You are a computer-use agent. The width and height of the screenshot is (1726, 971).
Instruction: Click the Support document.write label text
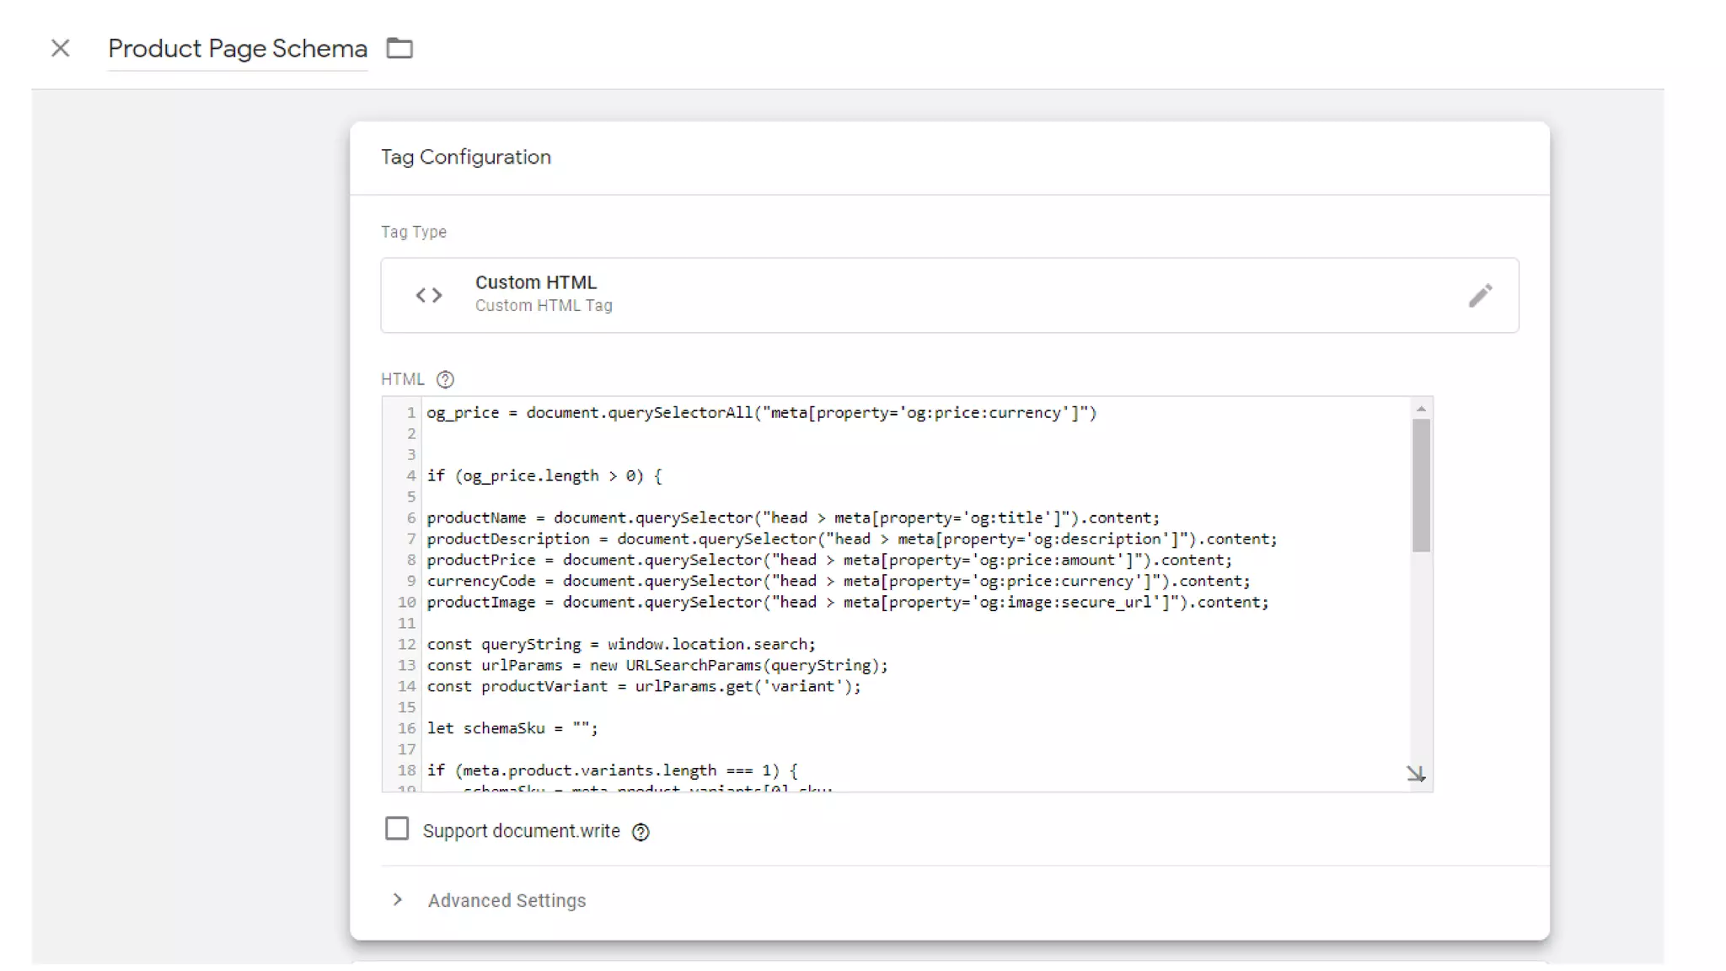(521, 831)
